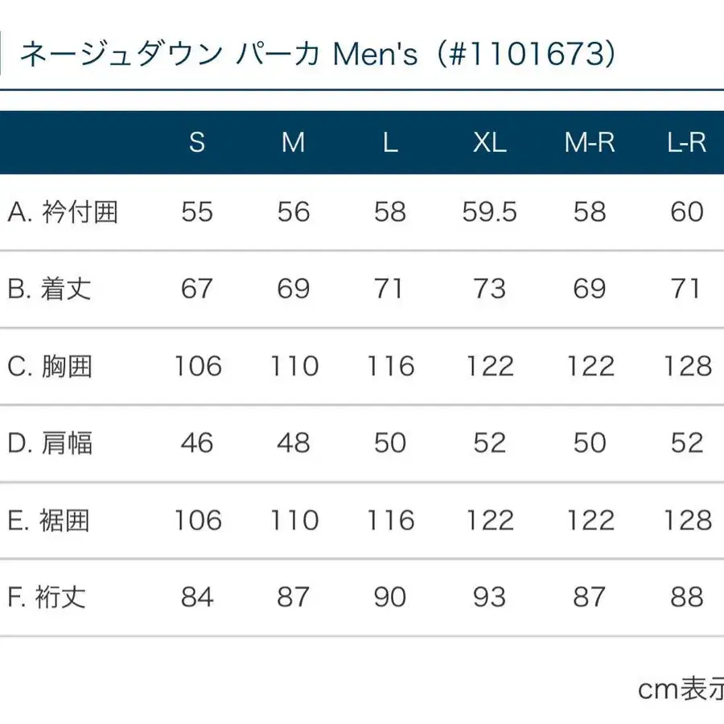Click the L-R size header
The height and width of the screenshot is (724, 724).
pyautogui.click(x=686, y=142)
